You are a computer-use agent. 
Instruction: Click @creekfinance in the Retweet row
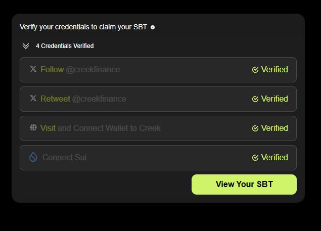[99, 99]
